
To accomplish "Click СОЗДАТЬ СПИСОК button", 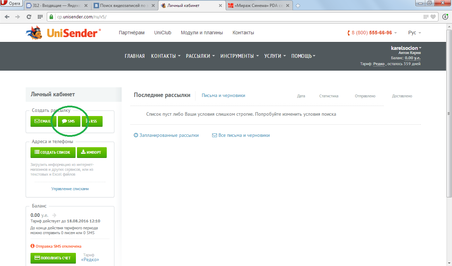I will (53, 152).
